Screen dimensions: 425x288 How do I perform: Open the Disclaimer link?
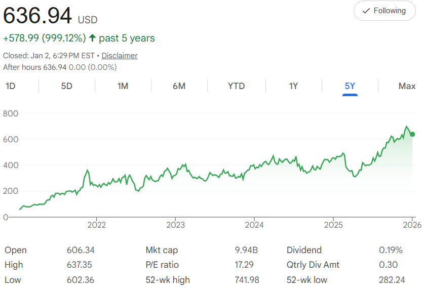coord(120,56)
